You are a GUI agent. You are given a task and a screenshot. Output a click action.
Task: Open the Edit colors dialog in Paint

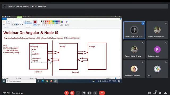coord(62,23)
